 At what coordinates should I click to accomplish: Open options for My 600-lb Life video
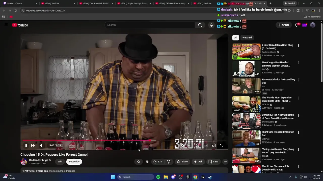[x=299, y=150]
